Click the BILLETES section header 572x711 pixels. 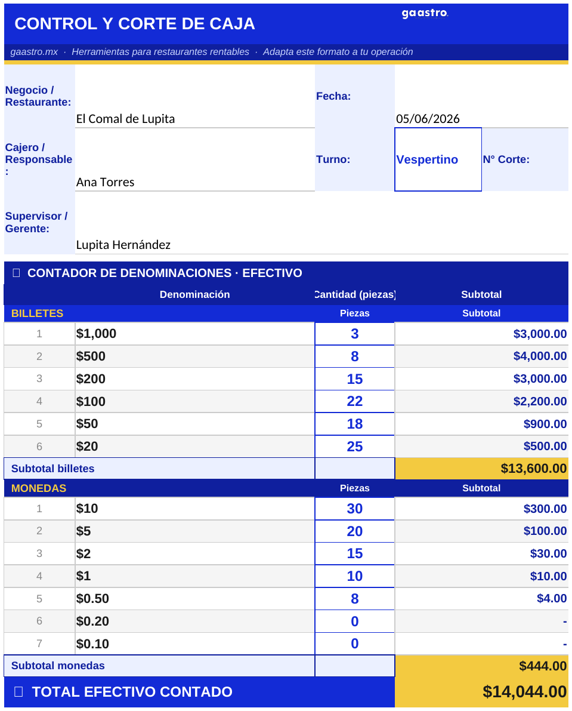tap(37, 313)
